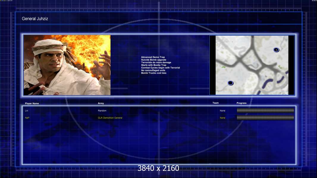The image size is (317, 178).
Task: Click Lni's team value None
Action: 222,111
